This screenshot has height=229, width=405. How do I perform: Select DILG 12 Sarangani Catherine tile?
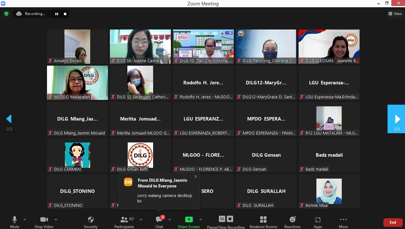140,83
